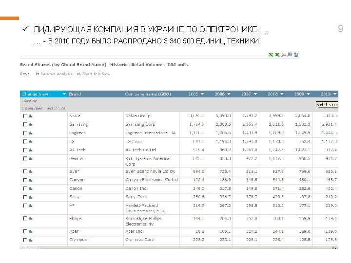Viewport: 351px width, 263px height.
Task: Check the box for the Sven row
Action: click(25, 171)
